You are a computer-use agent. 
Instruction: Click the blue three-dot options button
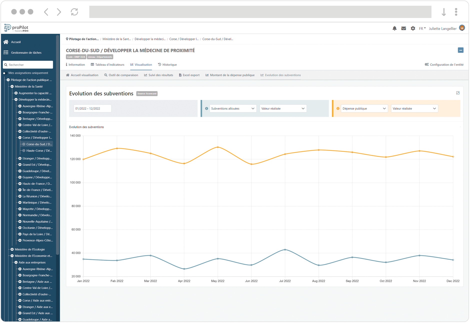coord(460,50)
